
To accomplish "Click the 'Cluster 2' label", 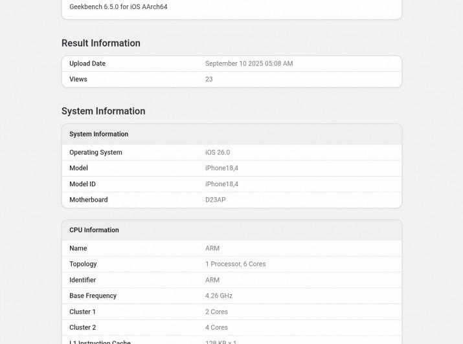I will click(x=82, y=327).
